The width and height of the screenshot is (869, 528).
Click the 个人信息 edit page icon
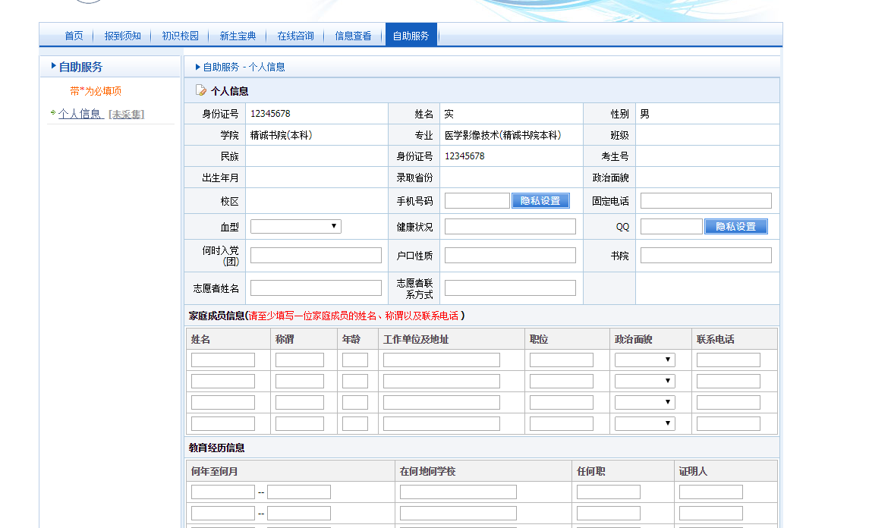tap(200, 90)
